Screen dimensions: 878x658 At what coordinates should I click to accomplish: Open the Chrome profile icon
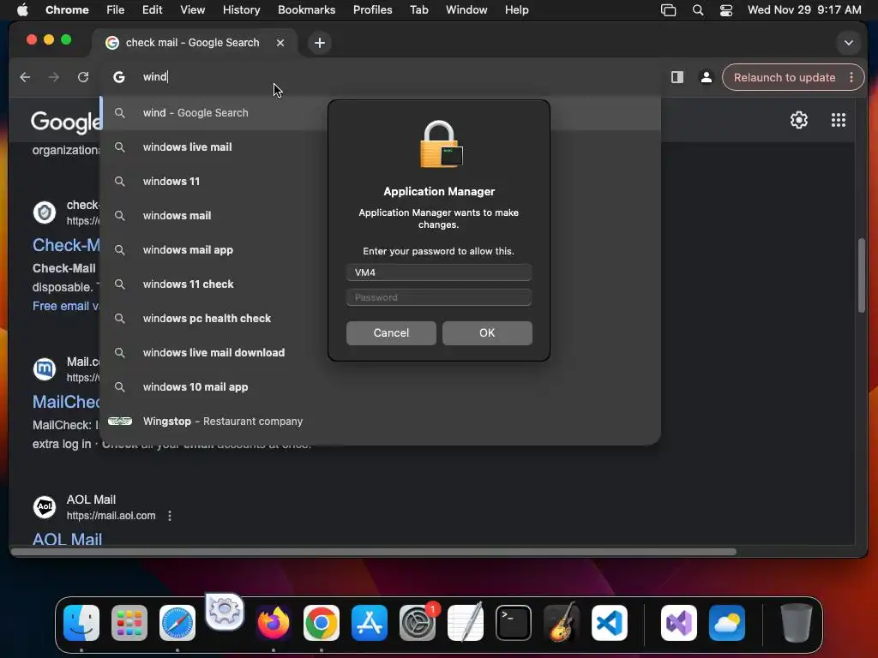pos(707,77)
